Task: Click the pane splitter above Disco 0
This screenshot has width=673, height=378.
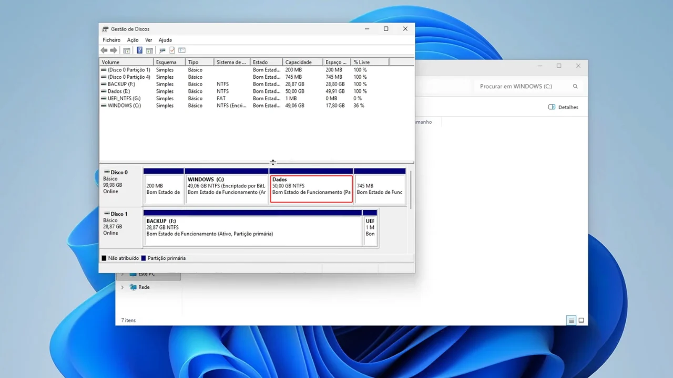Action: [x=257, y=162]
